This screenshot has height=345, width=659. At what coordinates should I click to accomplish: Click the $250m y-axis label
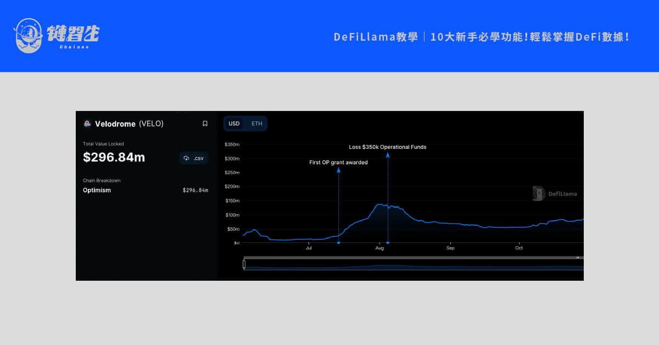(232, 172)
